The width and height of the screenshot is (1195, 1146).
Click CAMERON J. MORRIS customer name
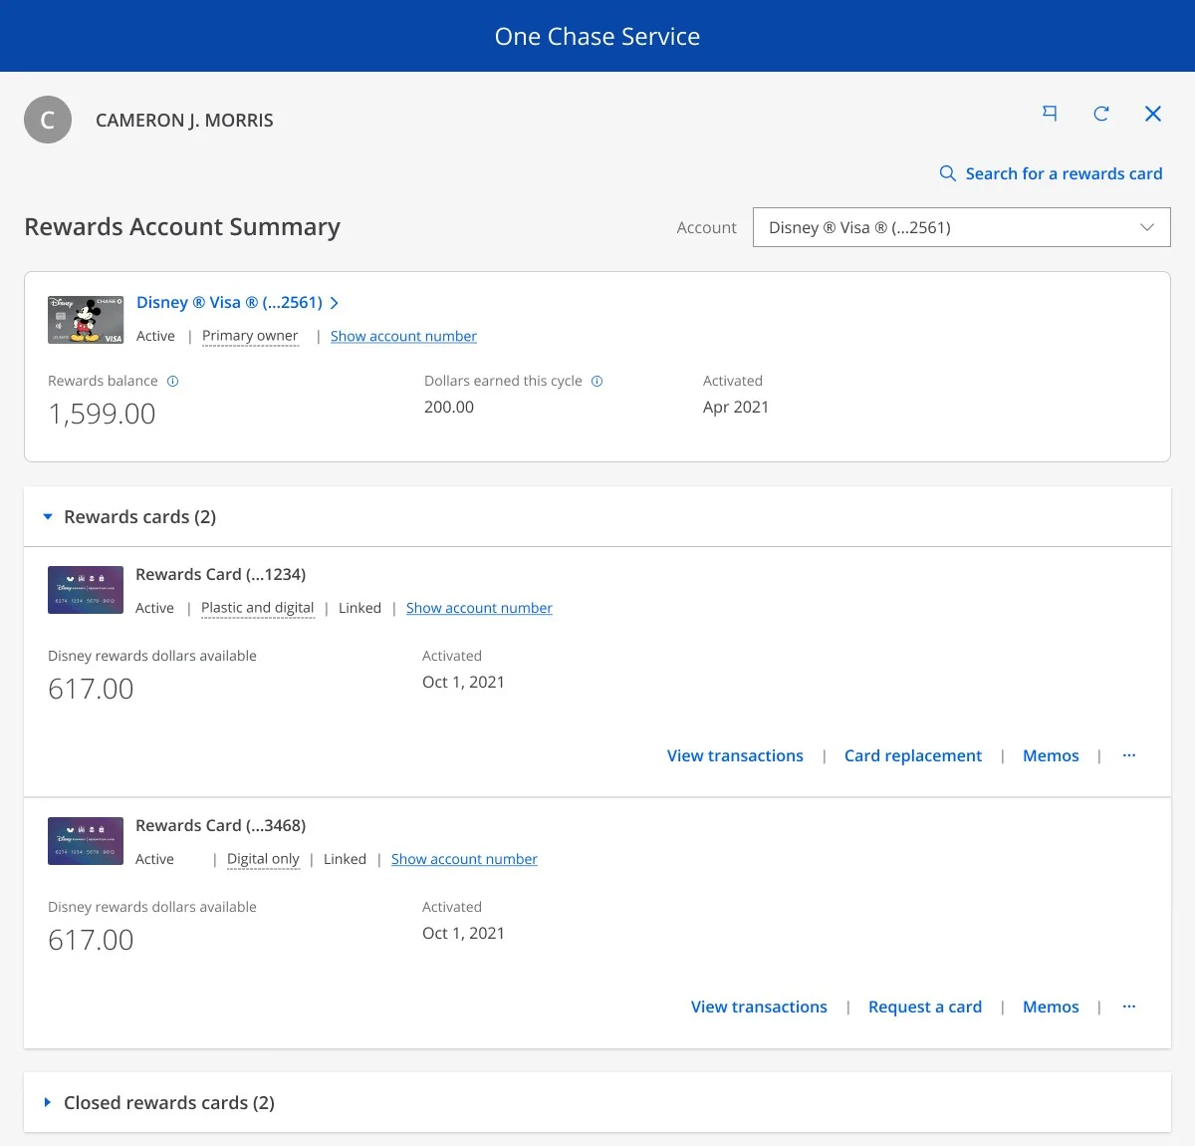[184, 120]
